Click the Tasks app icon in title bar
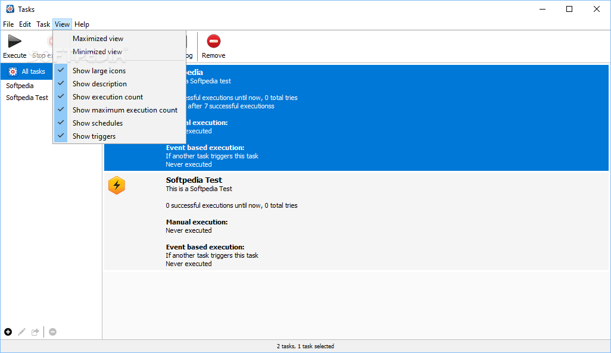The height and width of the screenshot is (353, 611). [x=10, y=9]
